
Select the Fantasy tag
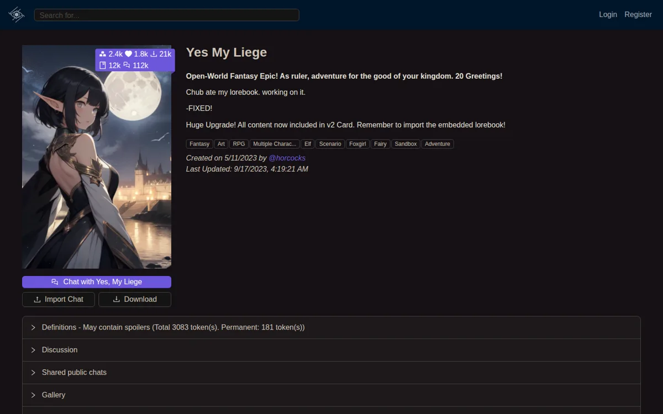coord(199,144)
